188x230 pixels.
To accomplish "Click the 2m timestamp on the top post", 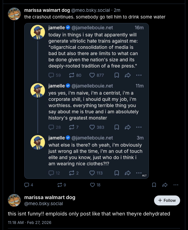I will coord(117,10).
